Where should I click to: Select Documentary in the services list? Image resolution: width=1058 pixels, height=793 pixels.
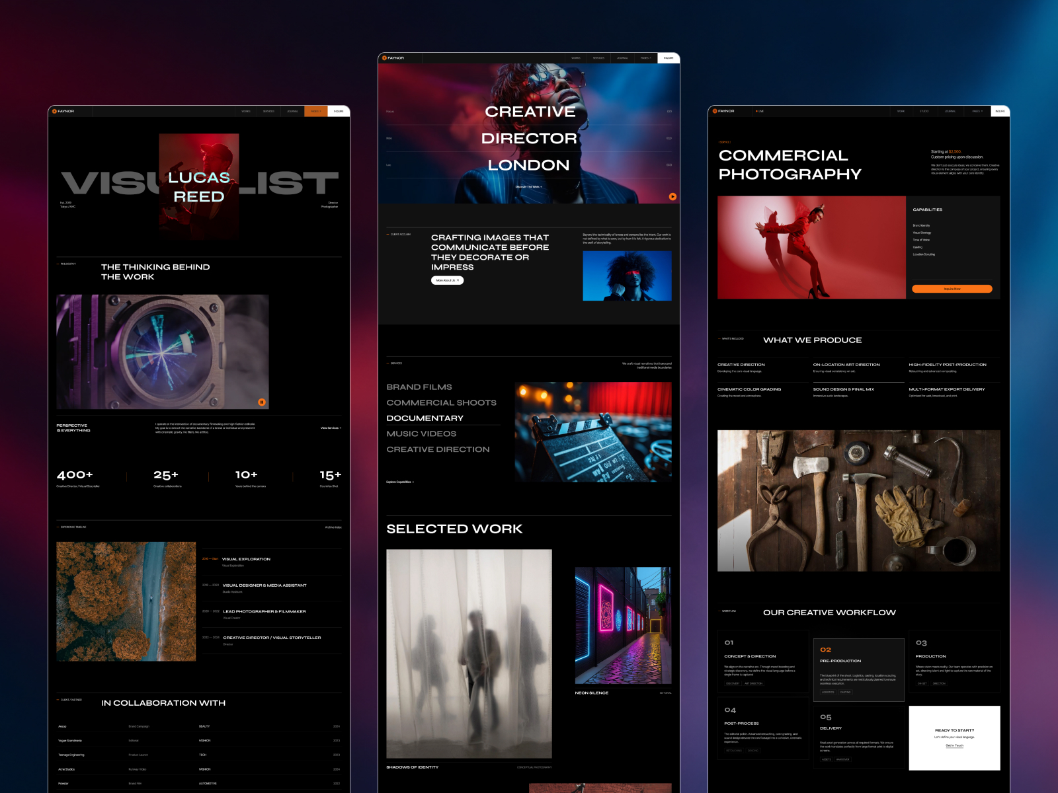click(425, 418)
